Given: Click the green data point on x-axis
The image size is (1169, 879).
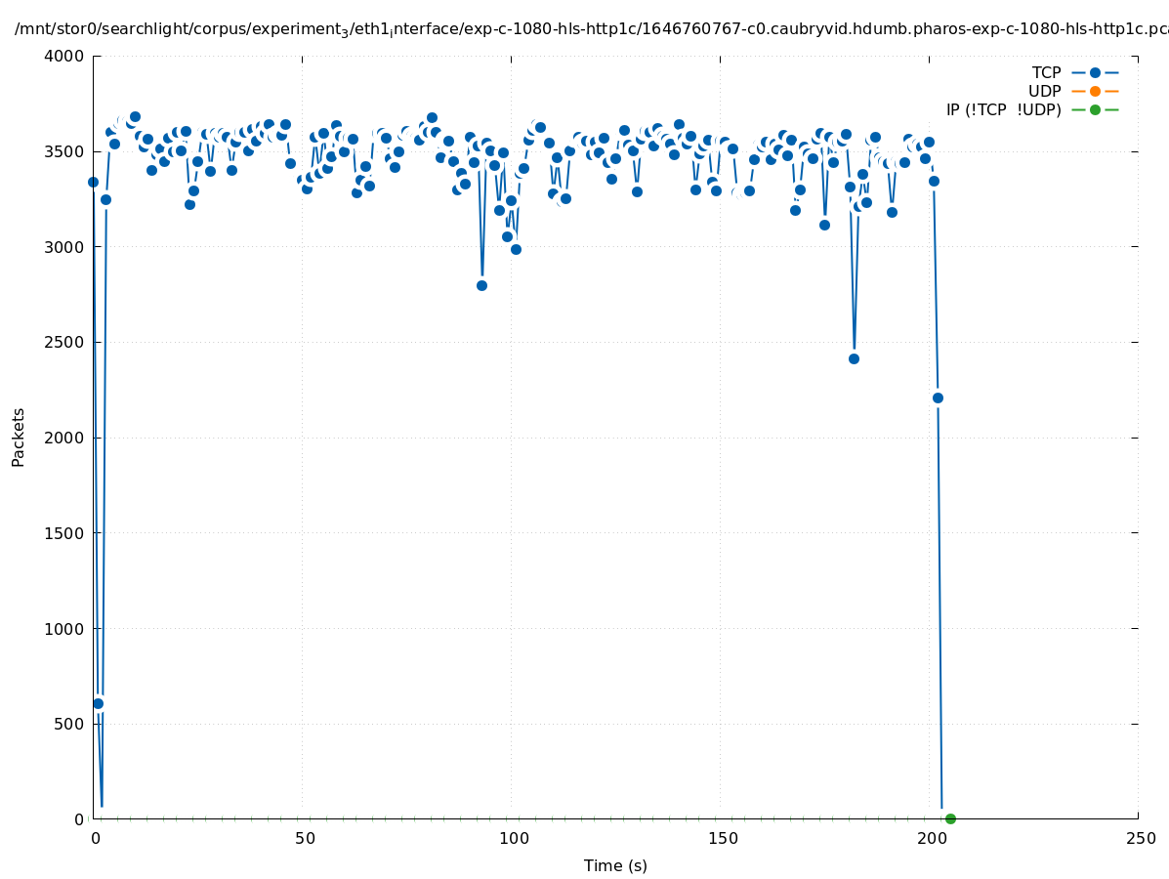Looking at the screenshot, I should 950,818.
